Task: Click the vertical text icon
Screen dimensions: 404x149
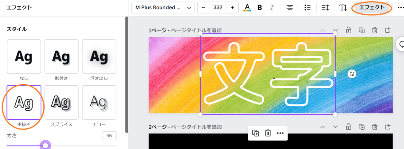Action: coord(343,8)
